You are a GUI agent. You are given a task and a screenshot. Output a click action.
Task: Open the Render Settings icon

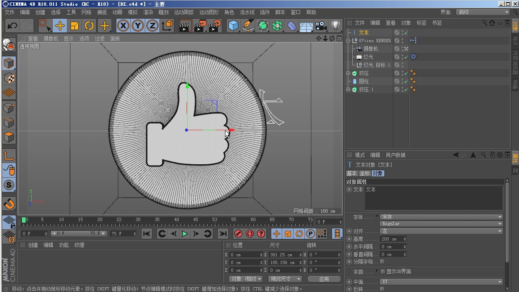[214, 26]
